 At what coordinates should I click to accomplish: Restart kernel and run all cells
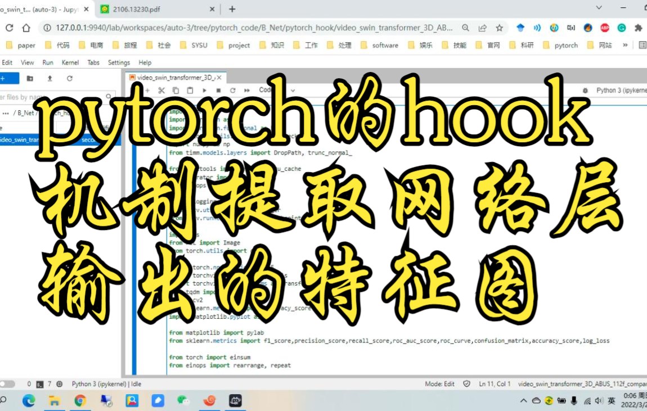[x=247, y=91]
